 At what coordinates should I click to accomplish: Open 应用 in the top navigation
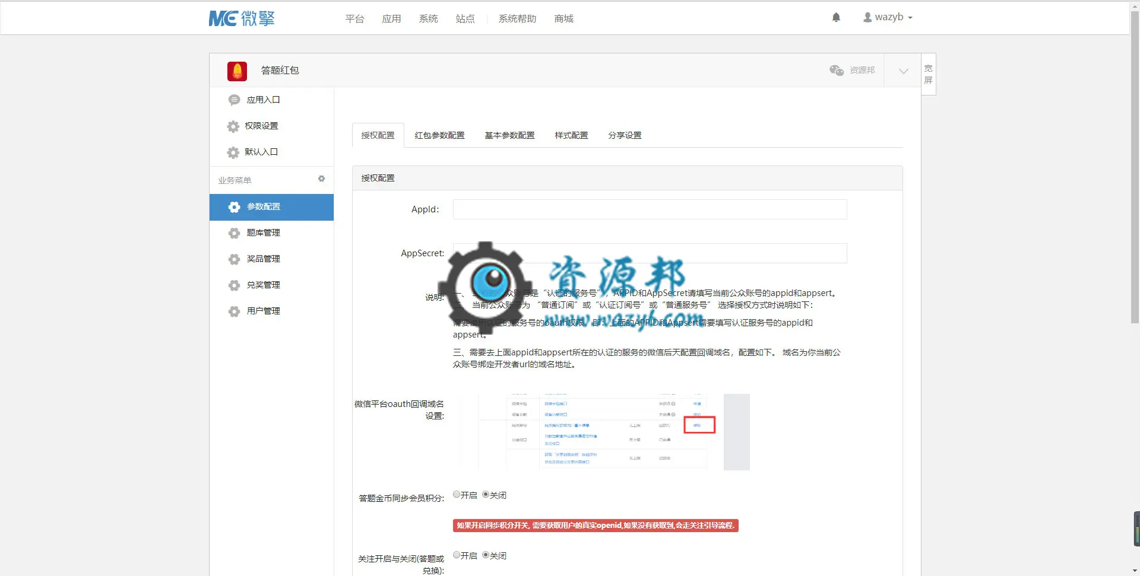point(391,18)
